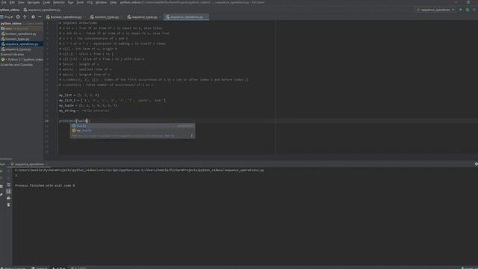Switch to sequence_types.py editor tab

(x=143, y=17)
